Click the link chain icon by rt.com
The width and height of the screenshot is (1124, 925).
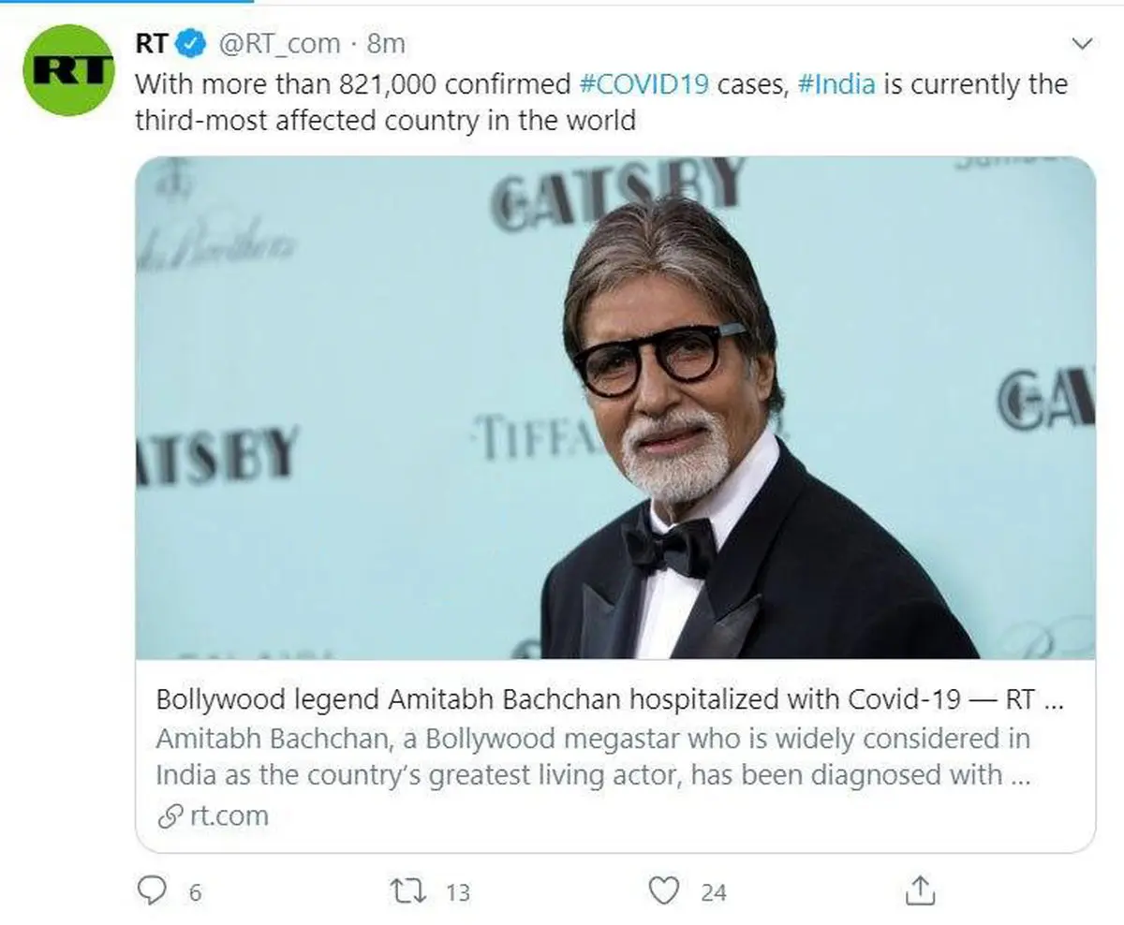pos(170,816)
